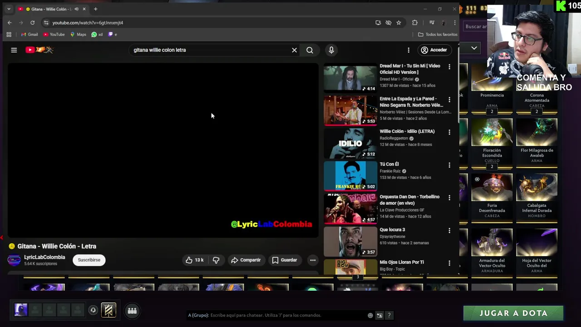Close the Gitana - Willie Colón tab
This screenshot has height=327, width=581.
(x=84, y=9)
